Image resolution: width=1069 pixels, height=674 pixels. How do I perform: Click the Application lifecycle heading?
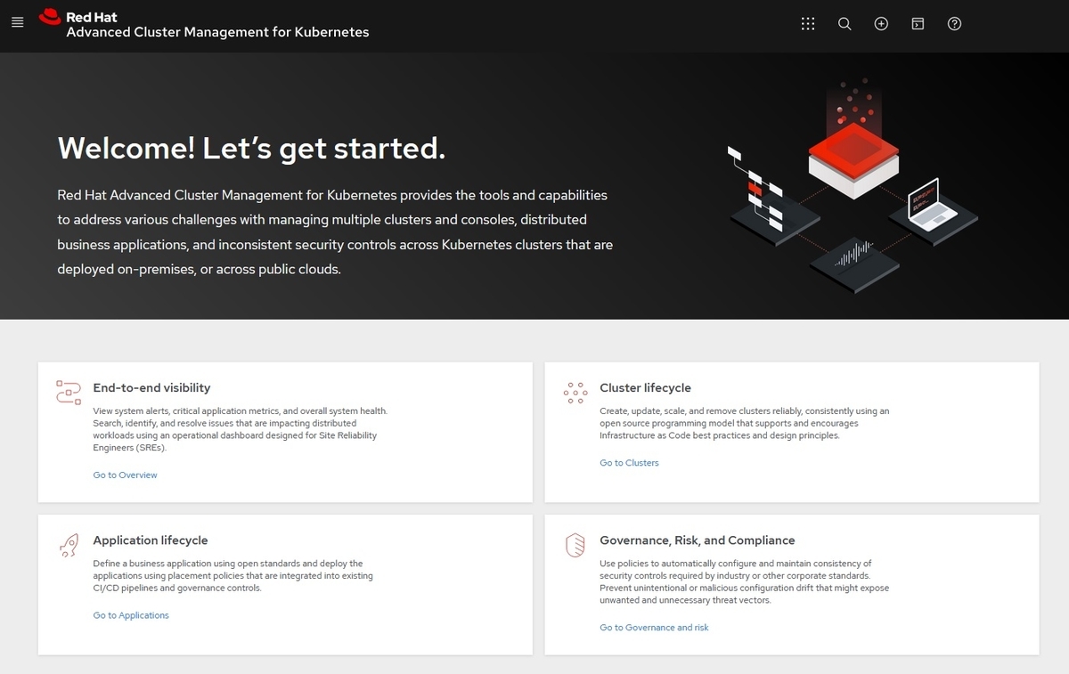(151, 540)
